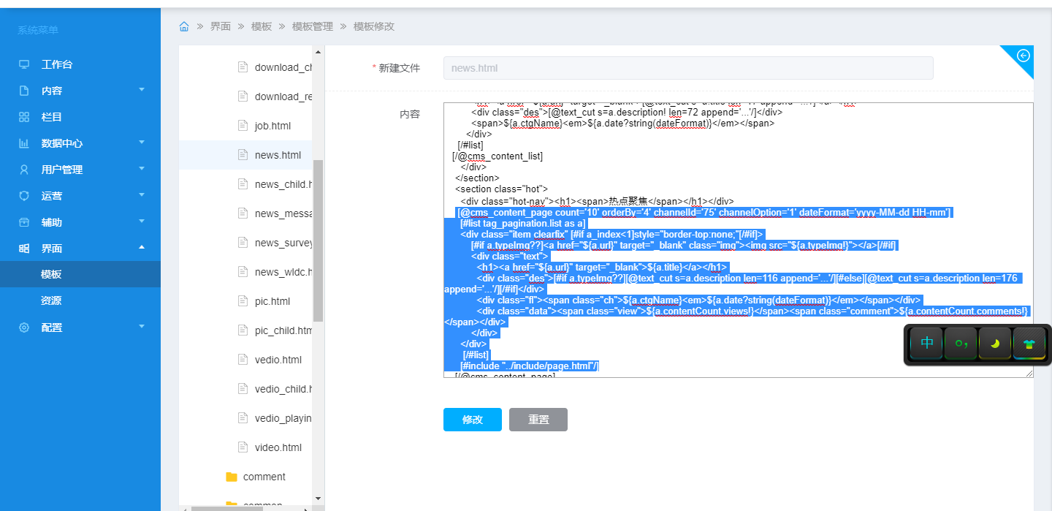
Task: Click the textarea resize handle corner
Action: [x=1029, y=374]
